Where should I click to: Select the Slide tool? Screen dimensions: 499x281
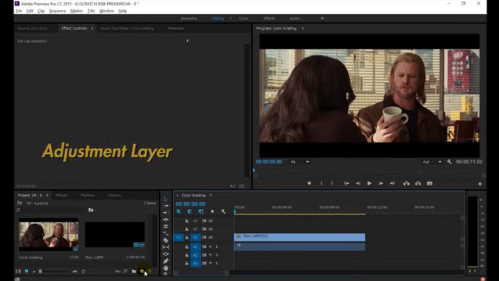[x=165, y=254]
